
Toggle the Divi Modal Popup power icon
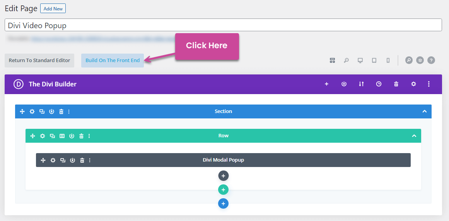tap(72, 160)
